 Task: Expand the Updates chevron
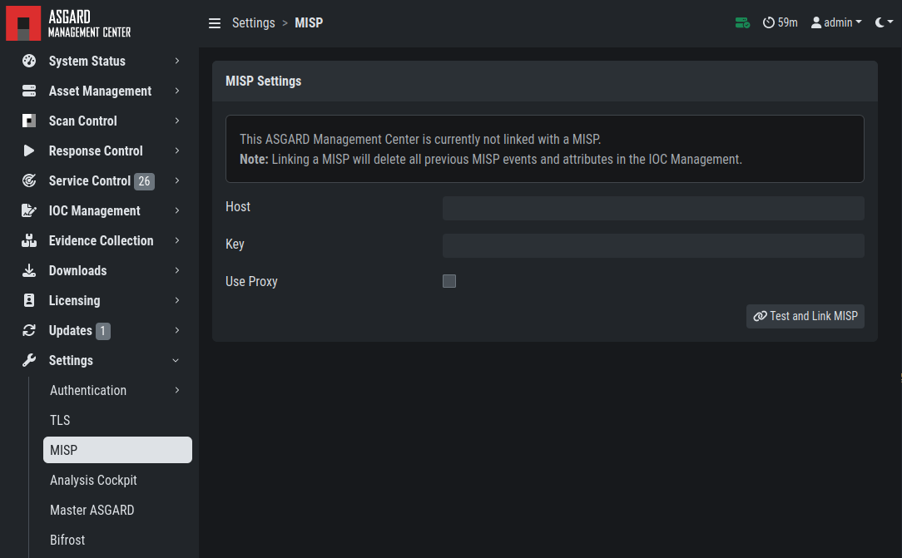[x=176, y=330]
